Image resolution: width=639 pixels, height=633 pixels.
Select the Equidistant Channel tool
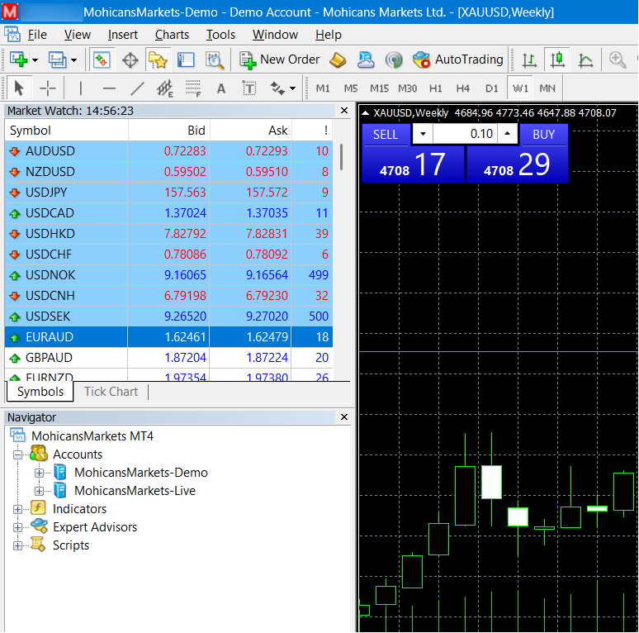click(165, 88)
